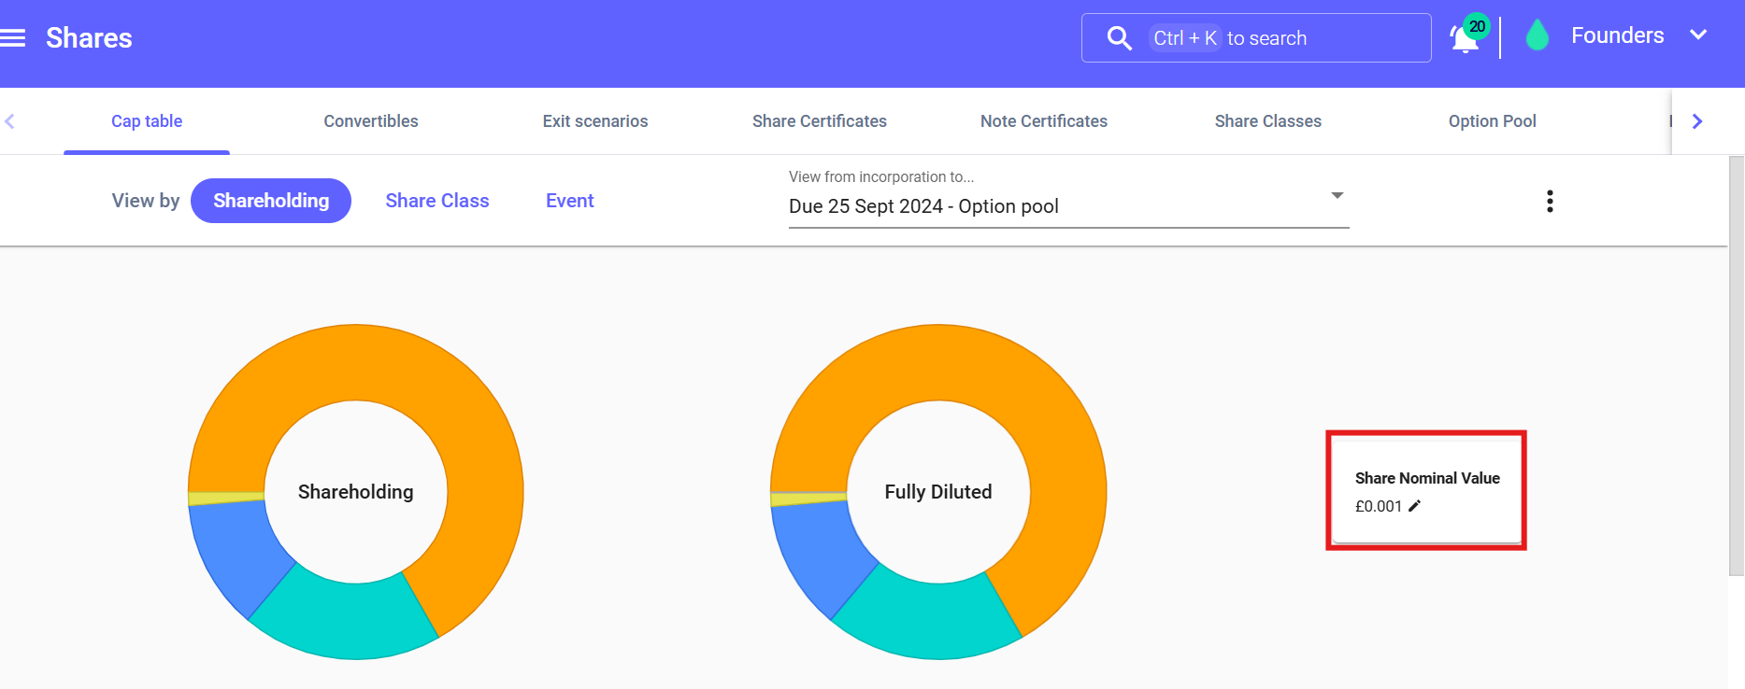Image resolution: width=1745 pixels, height=689 pixels.
Task: Open the Option Pool tab
Action: [1492, 121]
